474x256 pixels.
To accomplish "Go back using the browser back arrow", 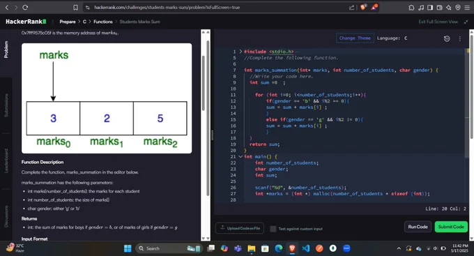I will (x=7, y=7).
